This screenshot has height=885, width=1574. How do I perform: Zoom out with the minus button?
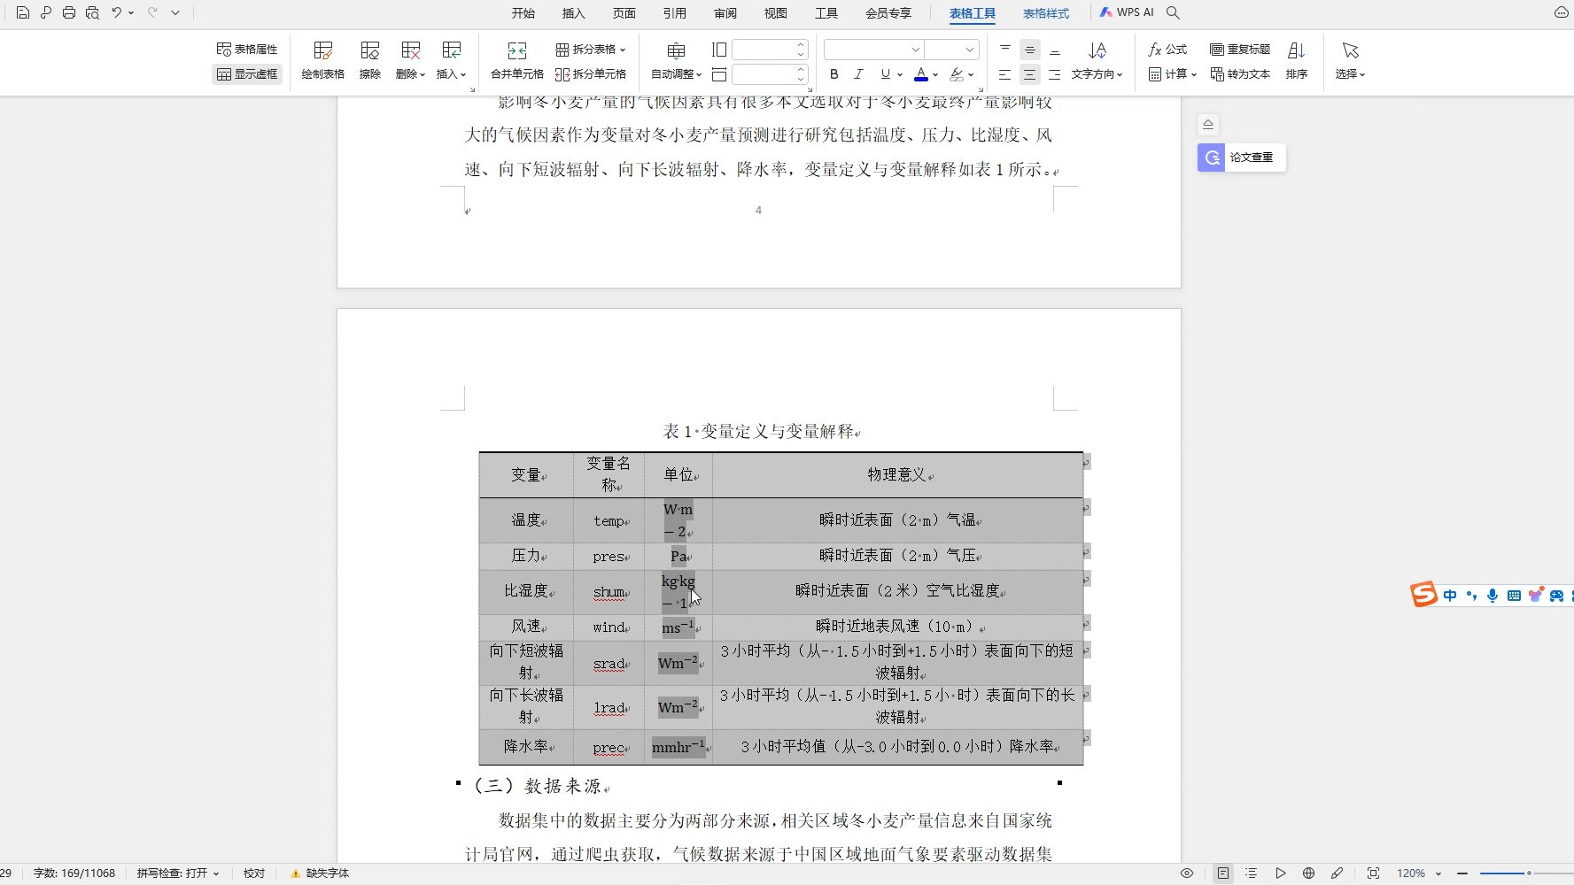[x=1462, y=873]
